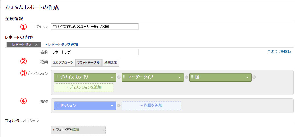Switch to the レポート タブ tab

click(22, 45)
